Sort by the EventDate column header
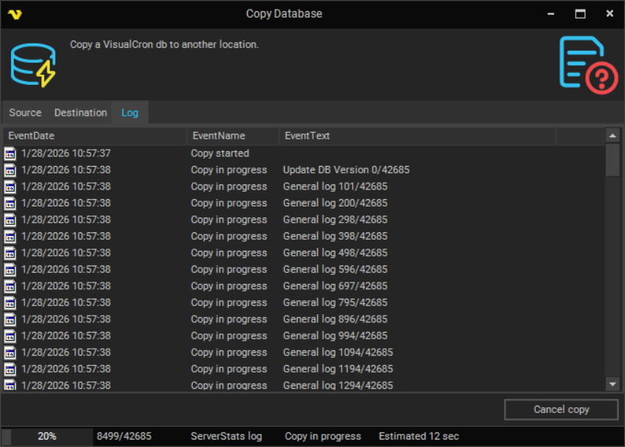This screenshot has height=447, width=625. pos(94,136)
